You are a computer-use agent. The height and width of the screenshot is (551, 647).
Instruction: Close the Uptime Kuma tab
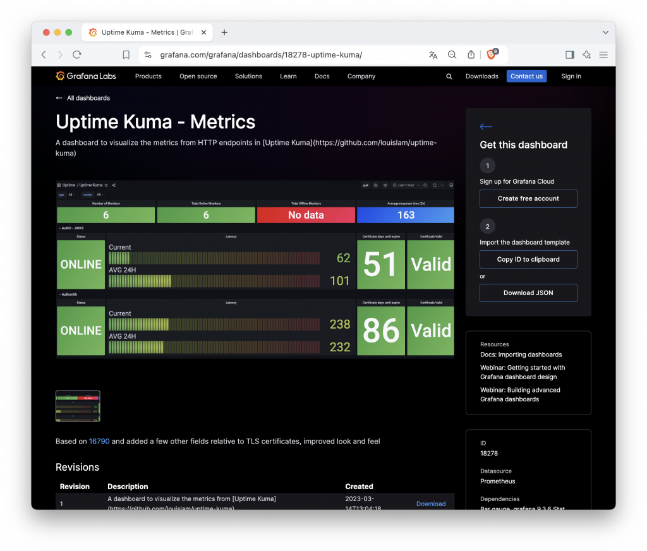[204, 32]
